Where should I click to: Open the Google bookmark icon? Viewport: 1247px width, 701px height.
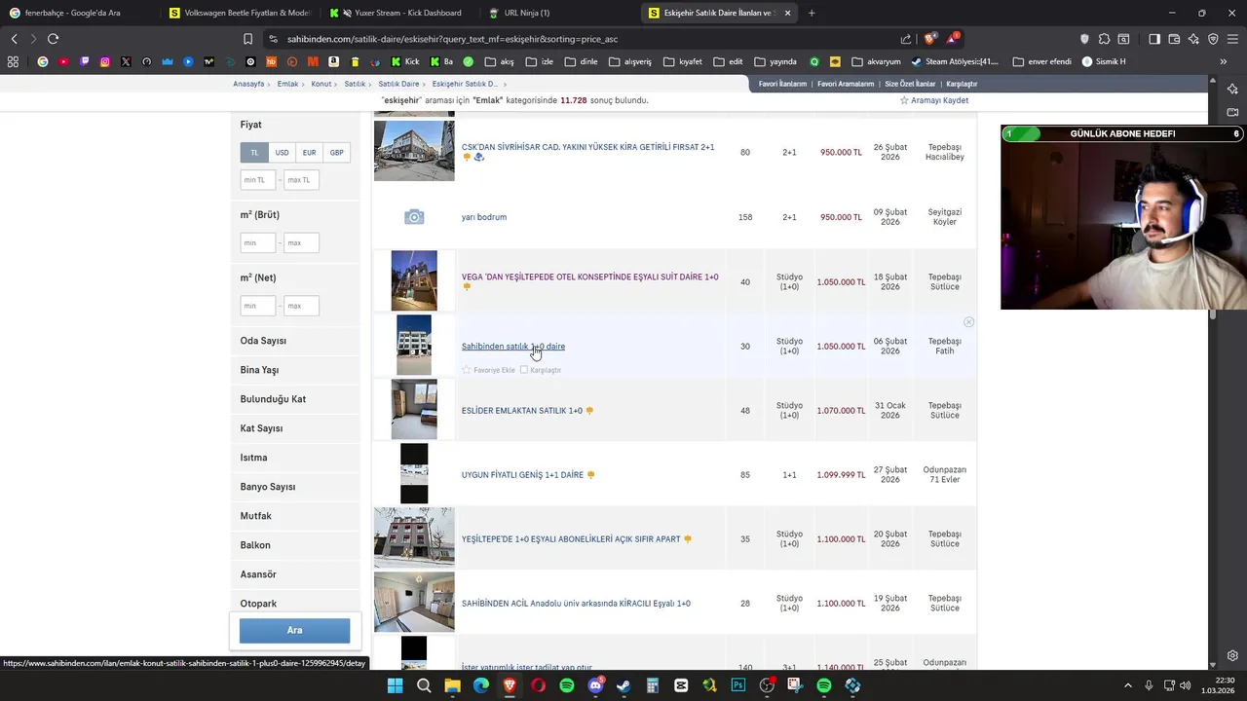(x=42, y=61)
